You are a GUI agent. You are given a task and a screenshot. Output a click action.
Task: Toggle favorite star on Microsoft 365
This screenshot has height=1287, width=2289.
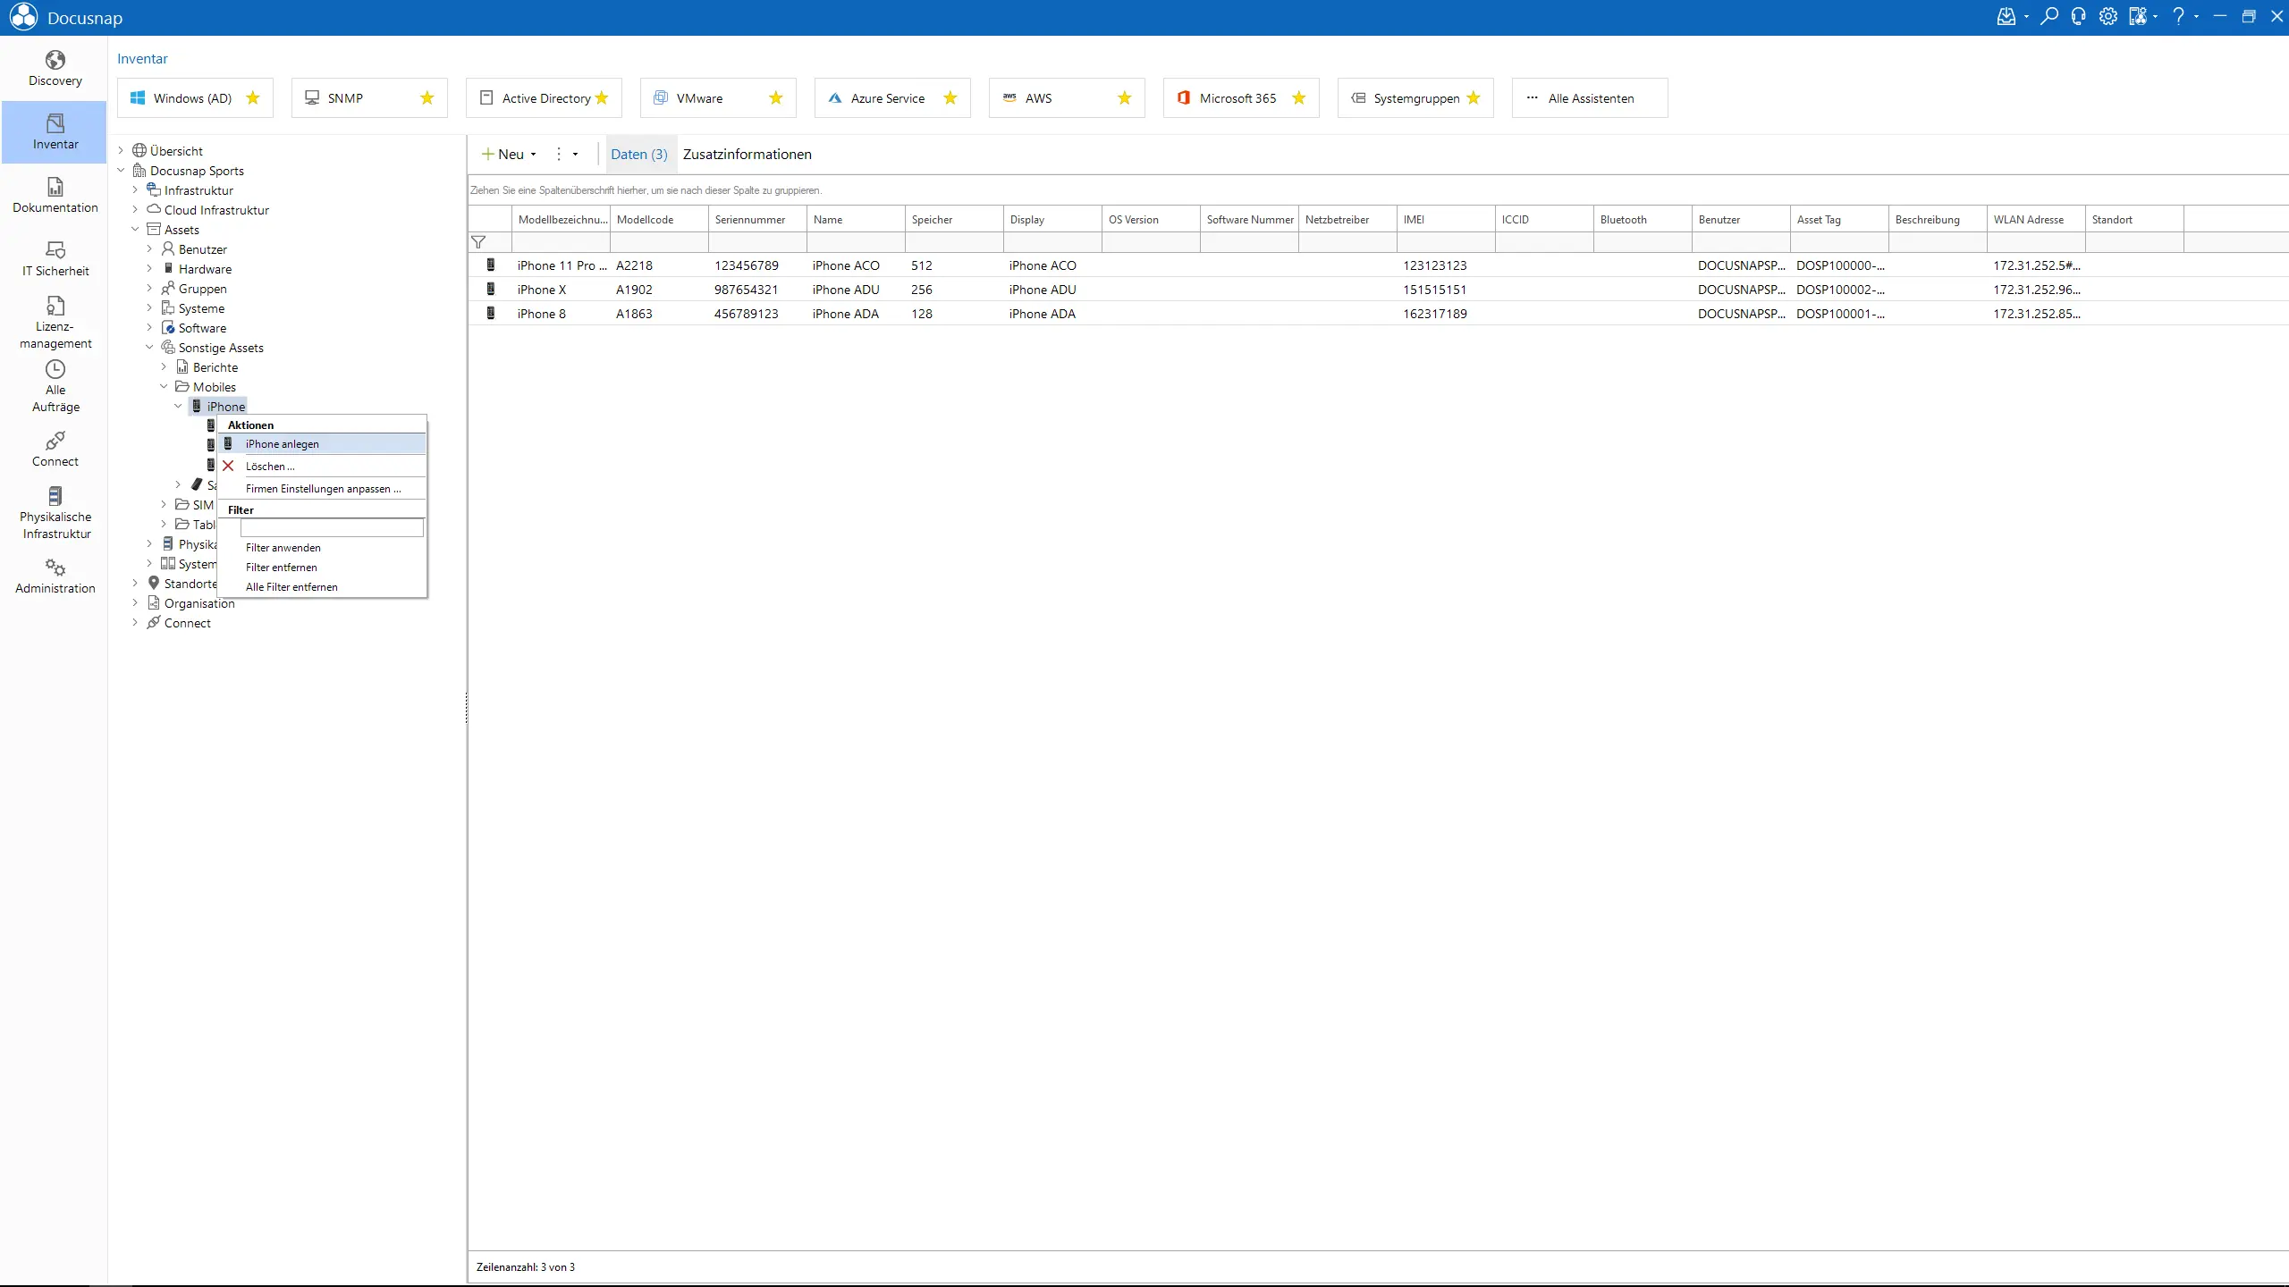click(x=1299, y=98)
